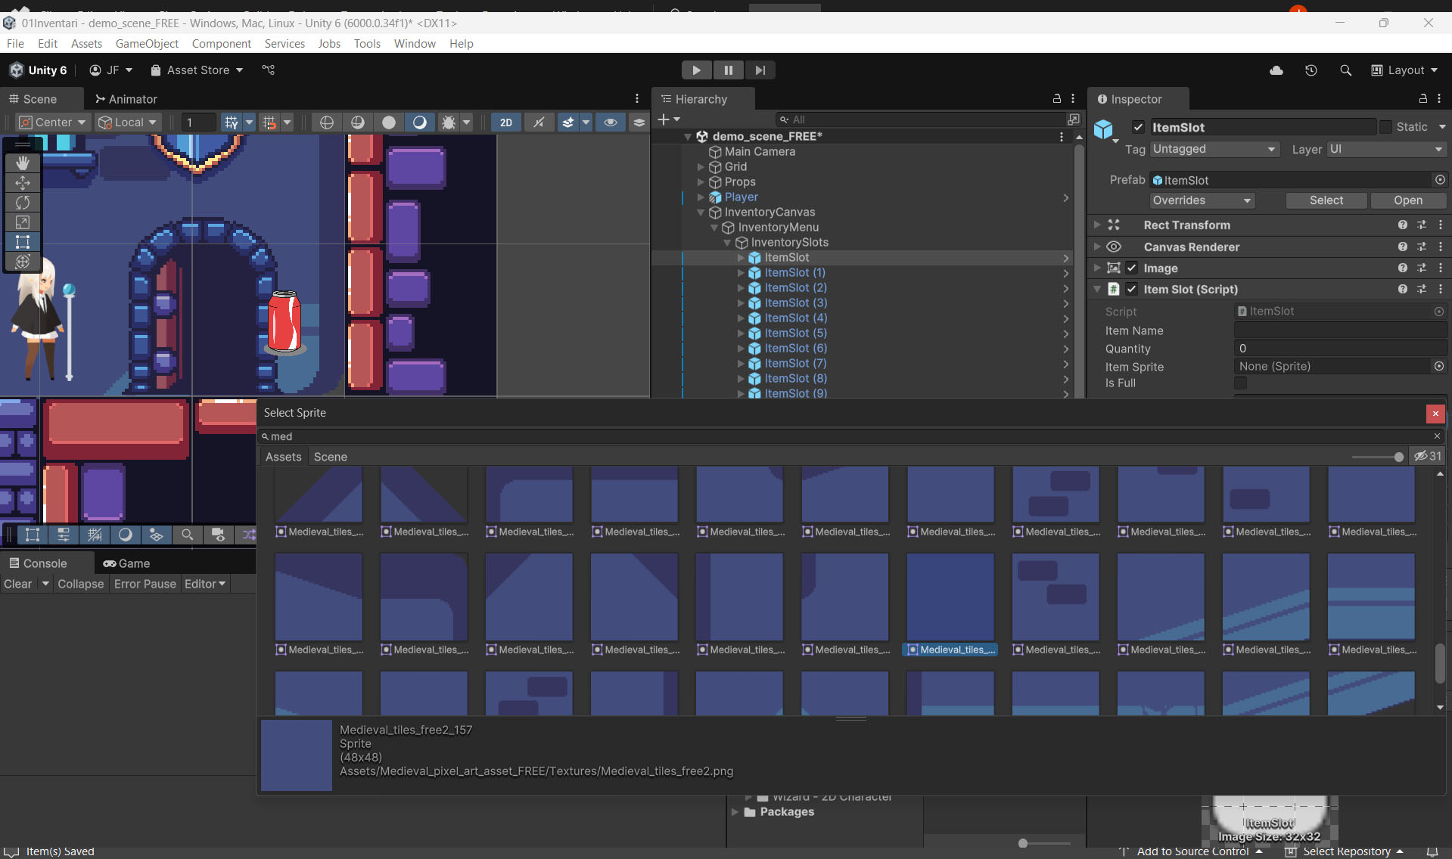Open Unity cloud services icon
Screen dimensions: 1452x859
point(1276,70)
